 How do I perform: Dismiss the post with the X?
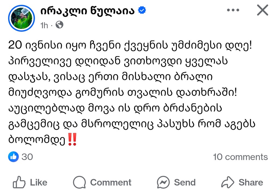pos(262,10)
